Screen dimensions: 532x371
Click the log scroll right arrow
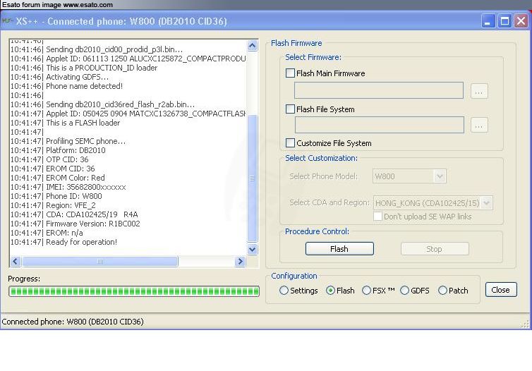pos(240,262)
